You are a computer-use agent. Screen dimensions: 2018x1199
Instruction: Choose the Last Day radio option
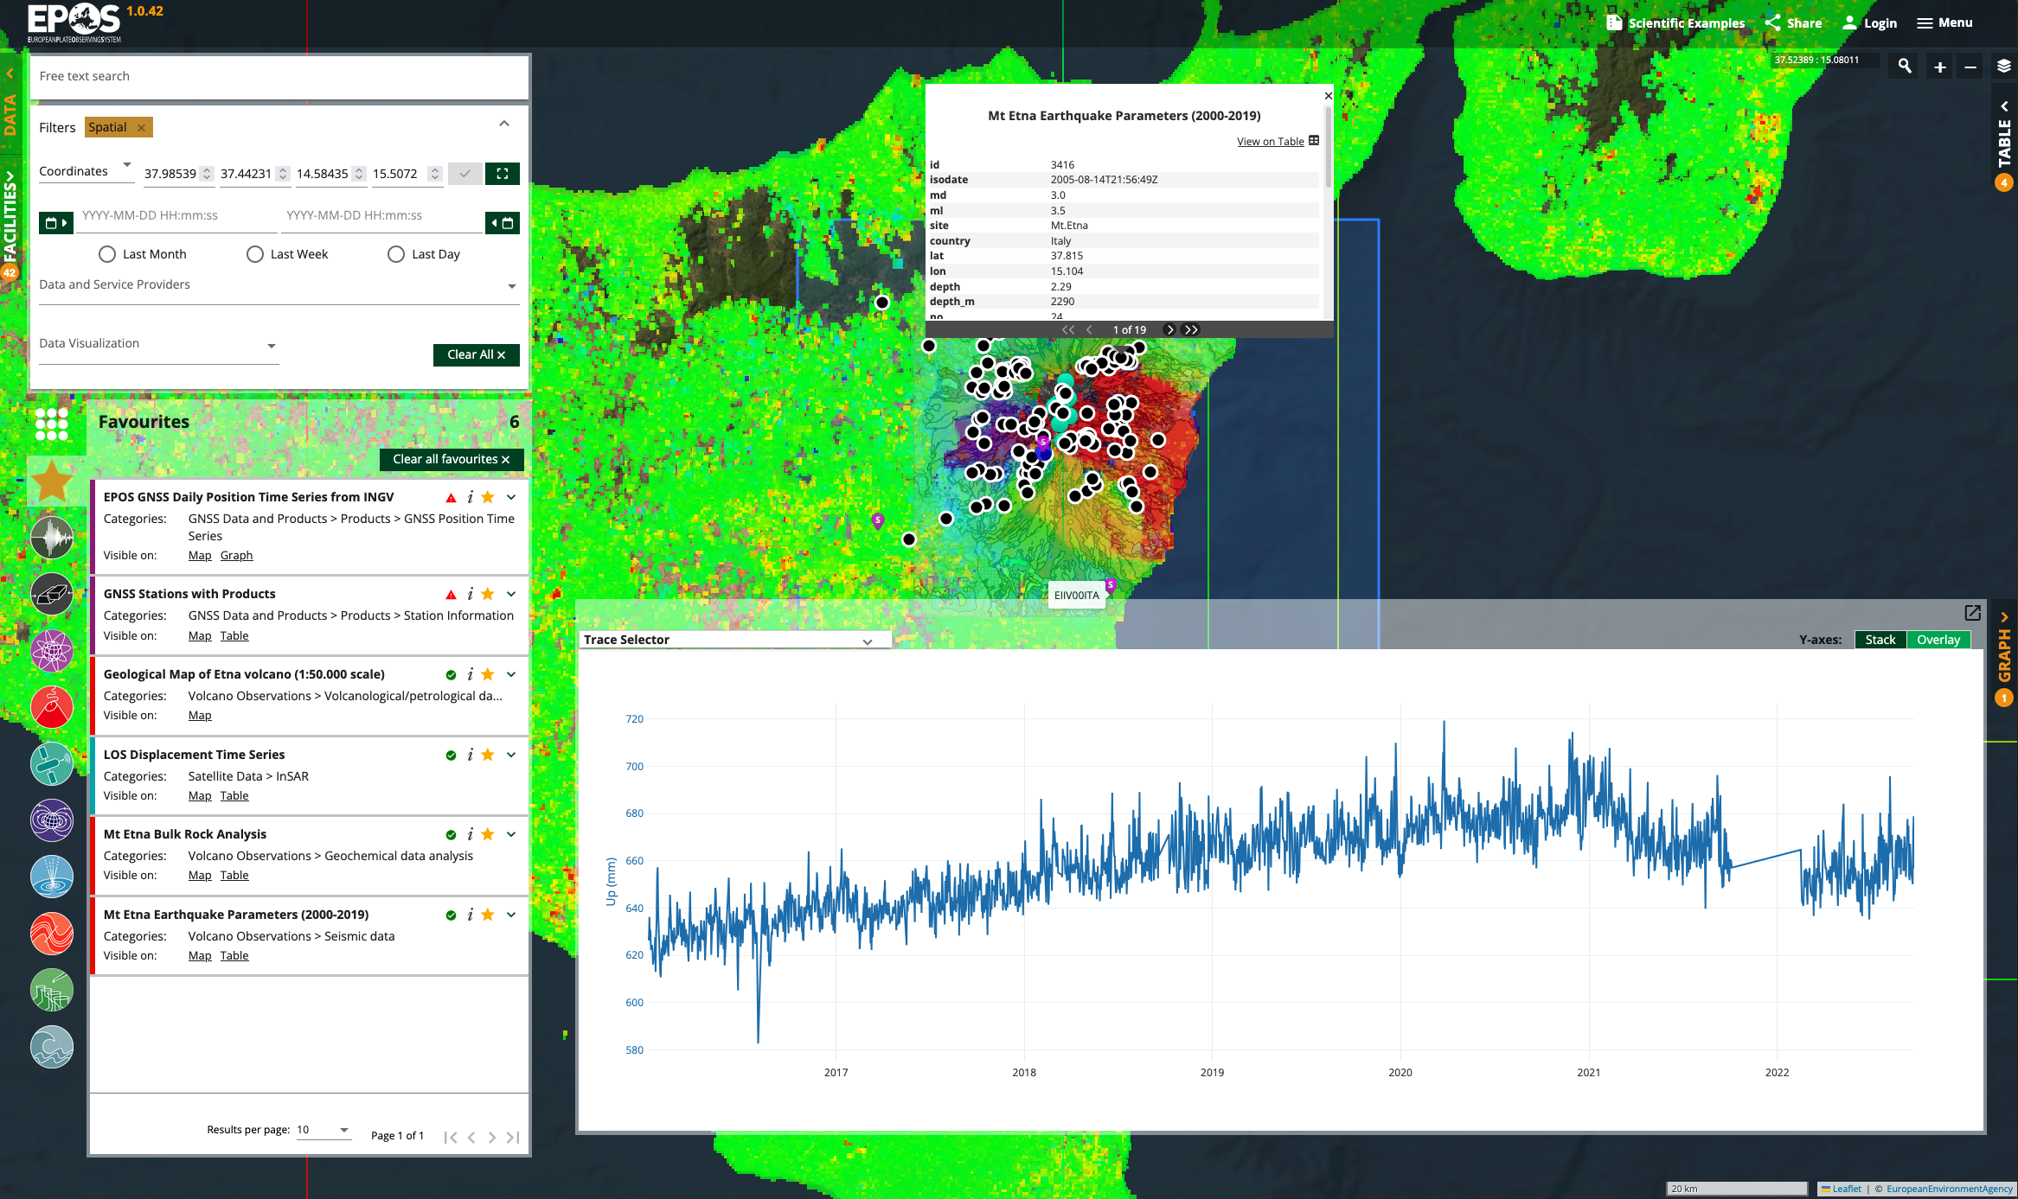[396, 254]
